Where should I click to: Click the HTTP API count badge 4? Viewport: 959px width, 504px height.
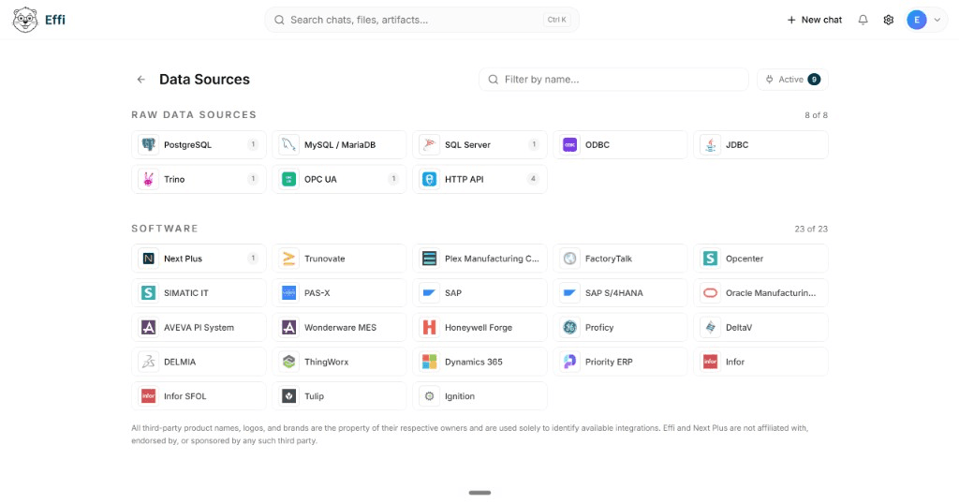pyautogui.click(x=533, y=179)
